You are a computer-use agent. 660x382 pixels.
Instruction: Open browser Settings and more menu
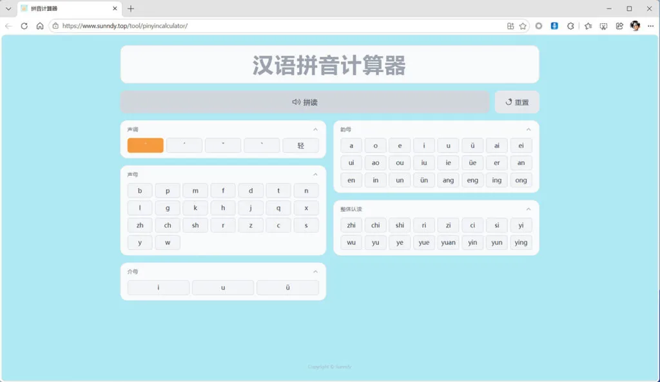click(651, 26)
